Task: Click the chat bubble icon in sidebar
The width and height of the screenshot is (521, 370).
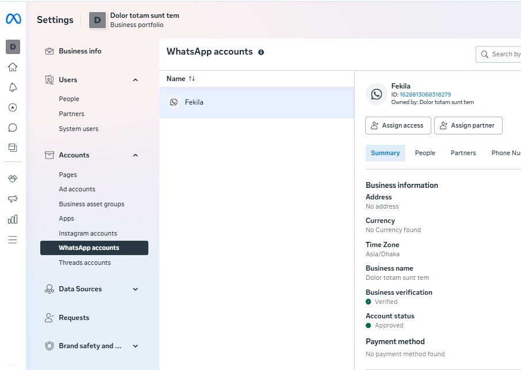Action: (x=13, y=128)
